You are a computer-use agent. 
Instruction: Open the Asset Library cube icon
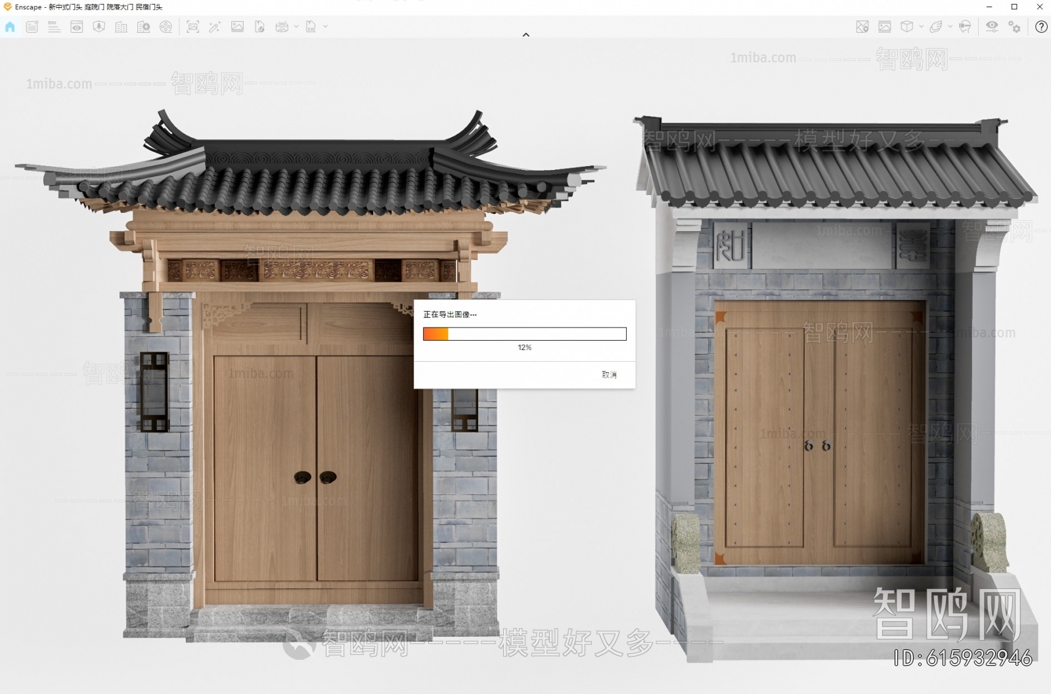(907, 27)
